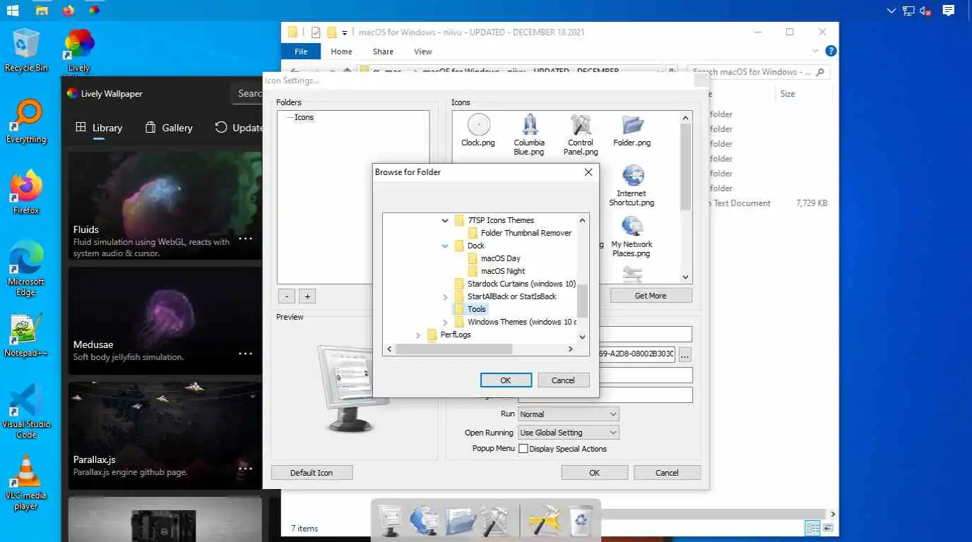Viewport: 972px width, 542px height.
Task: Click Cancel in the Icon Settings window
Action: click(x=667, y=473)
